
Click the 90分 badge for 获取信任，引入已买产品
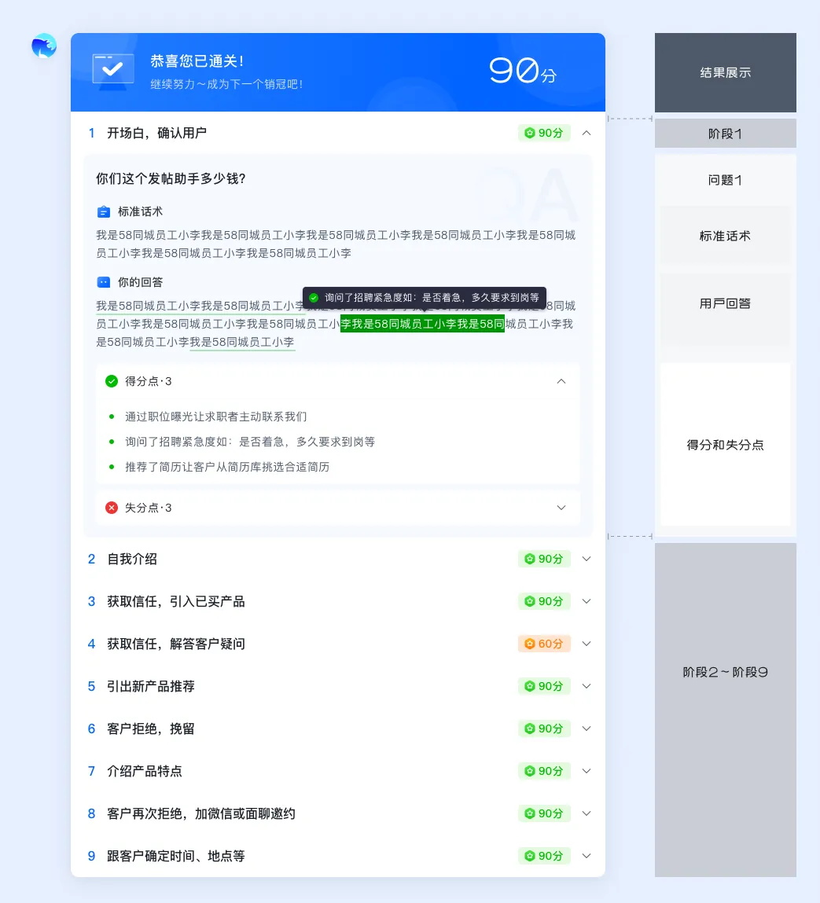click(544, 601)
